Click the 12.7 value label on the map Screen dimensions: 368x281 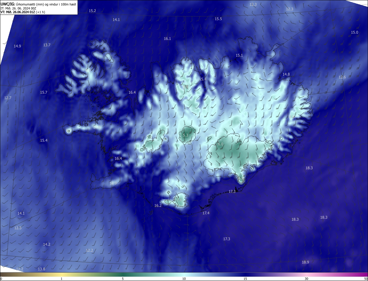pyautogui.click(x=8, y=98)
